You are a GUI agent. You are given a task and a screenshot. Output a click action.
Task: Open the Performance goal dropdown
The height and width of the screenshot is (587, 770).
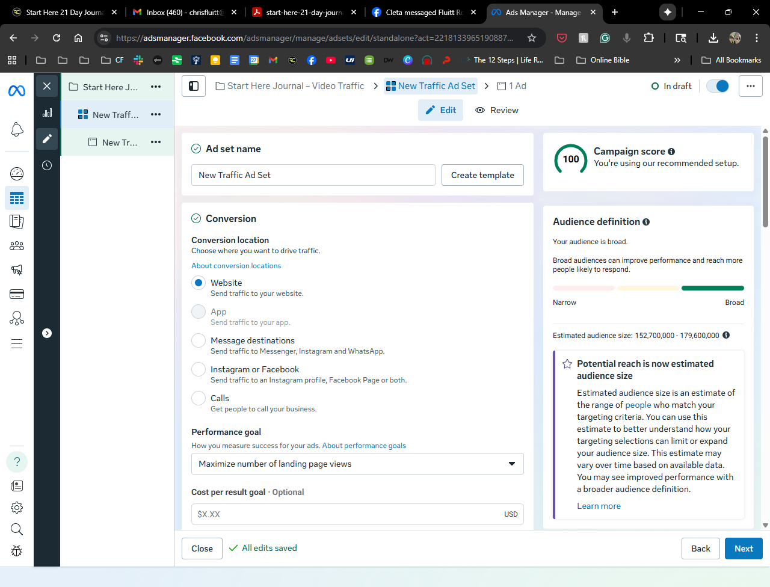pyautogui.click(x=357, y=464)
